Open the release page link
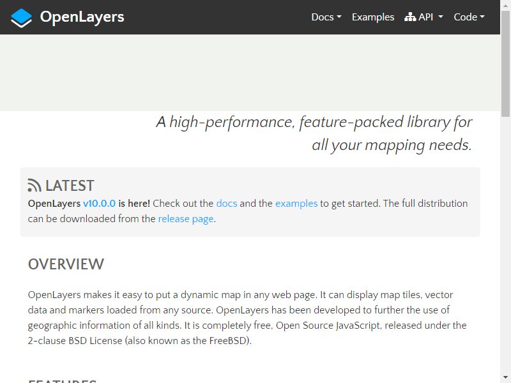Screen dimensions: 511x383 pyautogui.click(x=186, y=219)
